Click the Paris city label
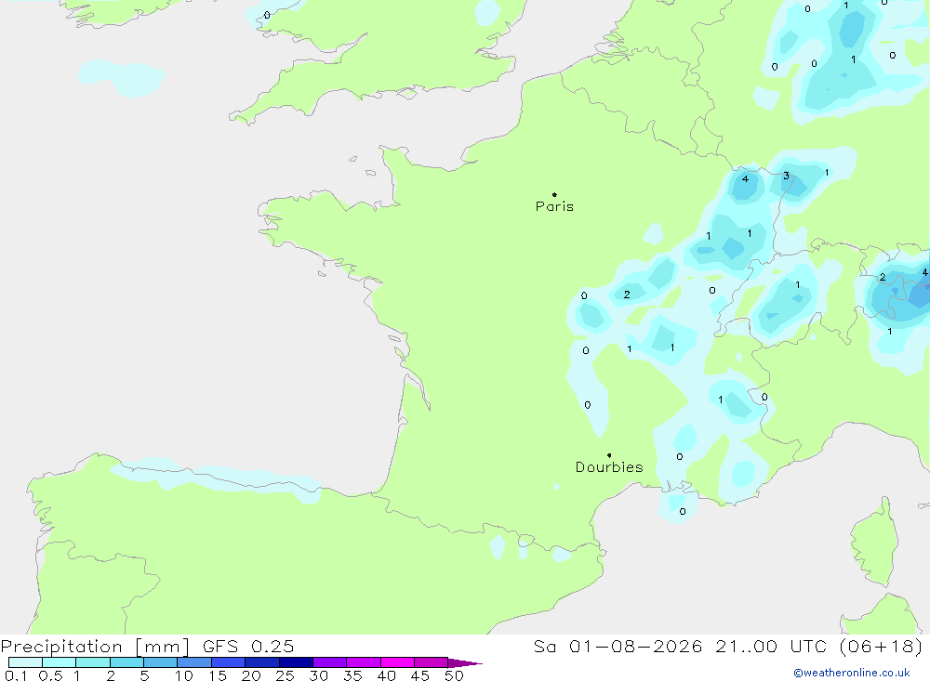 click(x=554, y=206)
